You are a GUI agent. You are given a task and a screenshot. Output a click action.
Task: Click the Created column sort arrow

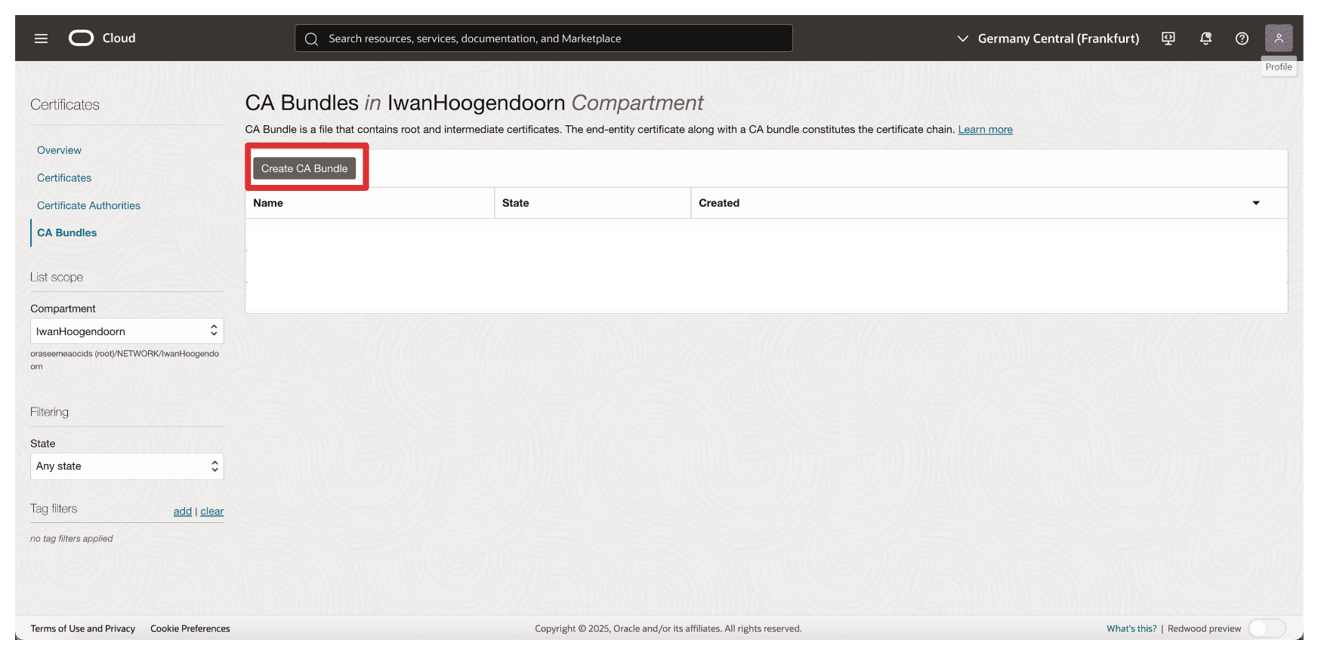click(1256, 203)
